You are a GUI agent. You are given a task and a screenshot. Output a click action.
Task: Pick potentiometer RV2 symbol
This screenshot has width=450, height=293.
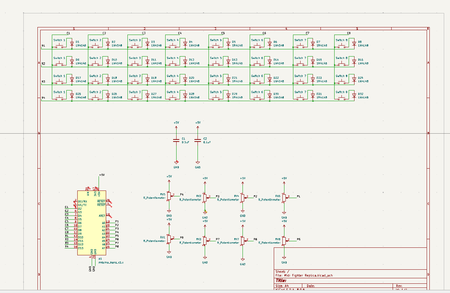click(205, 198)
